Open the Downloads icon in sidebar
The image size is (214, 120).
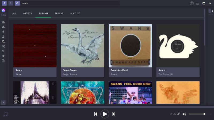[x=3, y=27]
